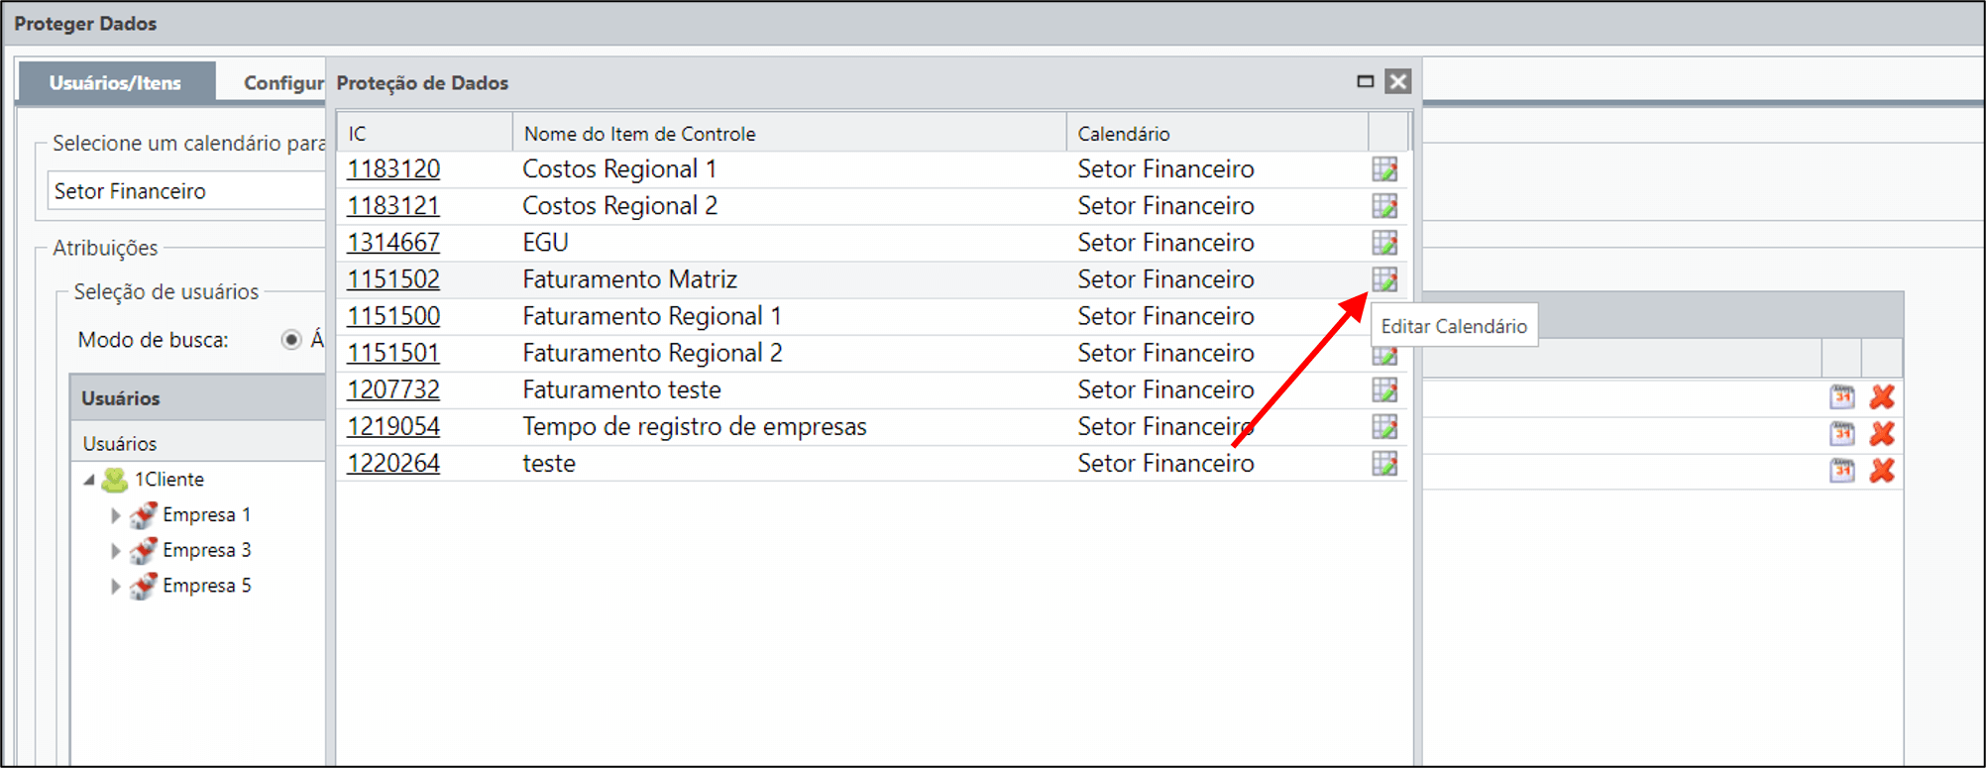Edit calendar for EGU row
This screenshot has width=1986, height=768.
point(1384,243)
